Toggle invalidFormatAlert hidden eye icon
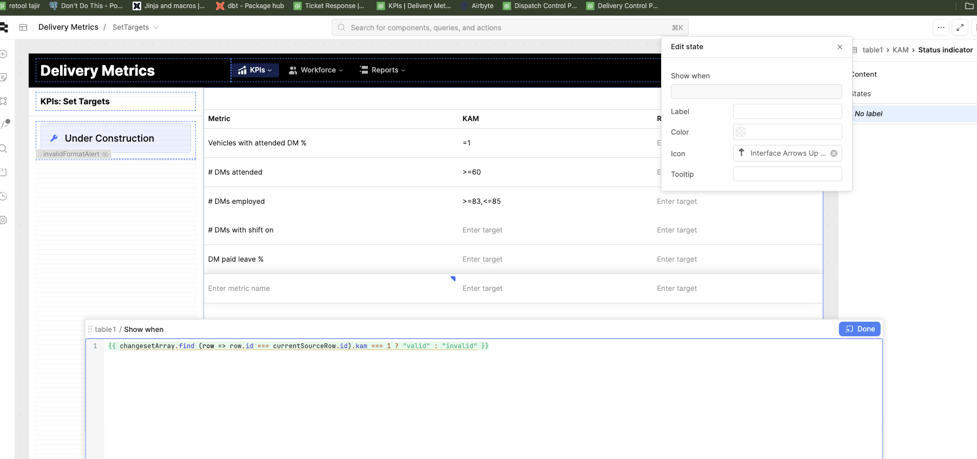This screenshot has width=977, height=459. pos(105,155)
